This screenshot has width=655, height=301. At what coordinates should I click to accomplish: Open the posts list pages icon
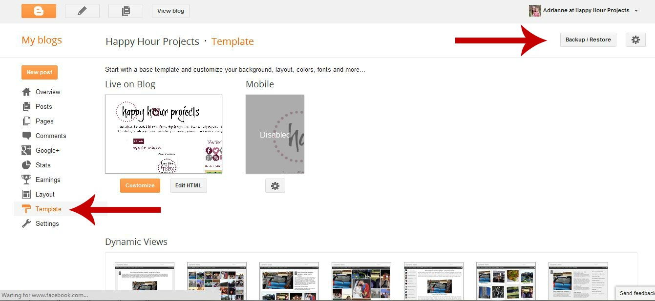click(126, 11)
